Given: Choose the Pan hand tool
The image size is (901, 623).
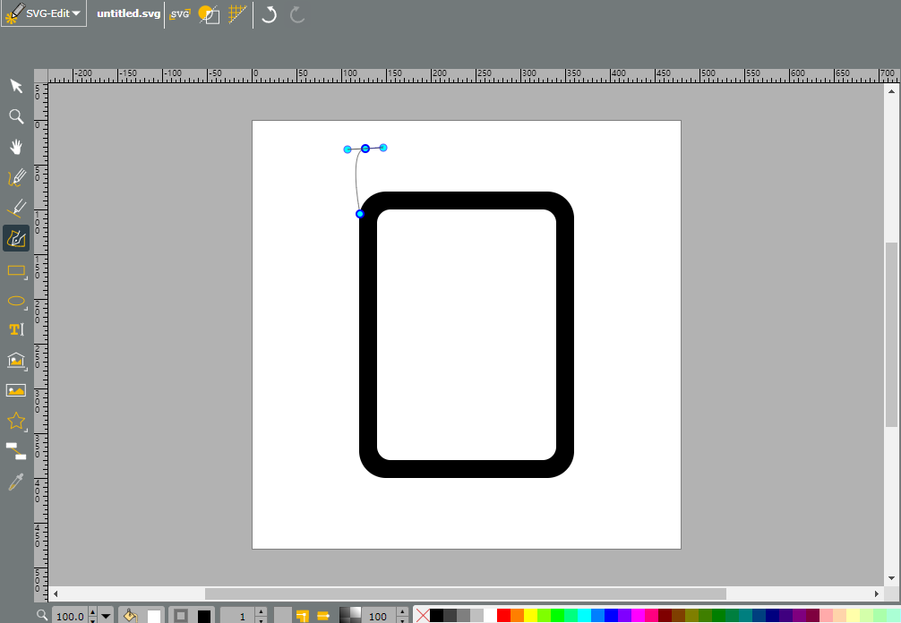Looking at the screenshot, I should tap(16, 147).
